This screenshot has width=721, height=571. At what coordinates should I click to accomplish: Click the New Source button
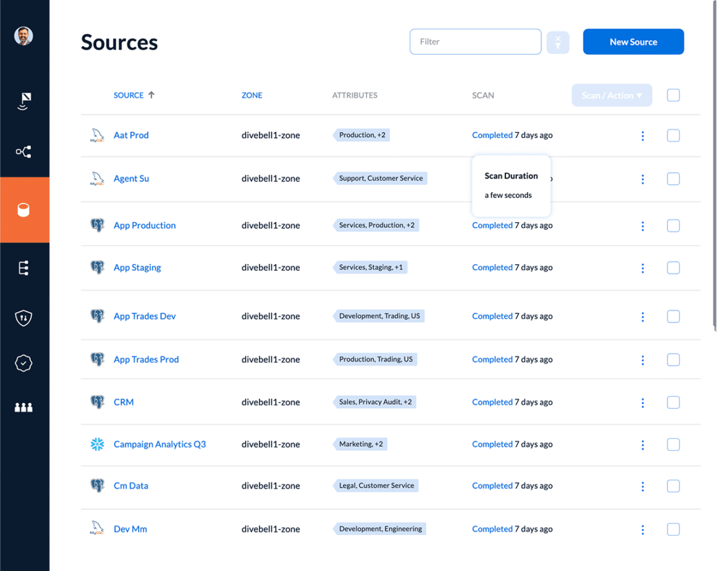pyautogui.click(x=633, y=41)
